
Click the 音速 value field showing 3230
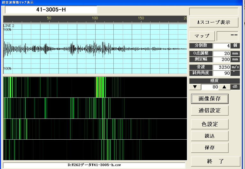[221, 67]
